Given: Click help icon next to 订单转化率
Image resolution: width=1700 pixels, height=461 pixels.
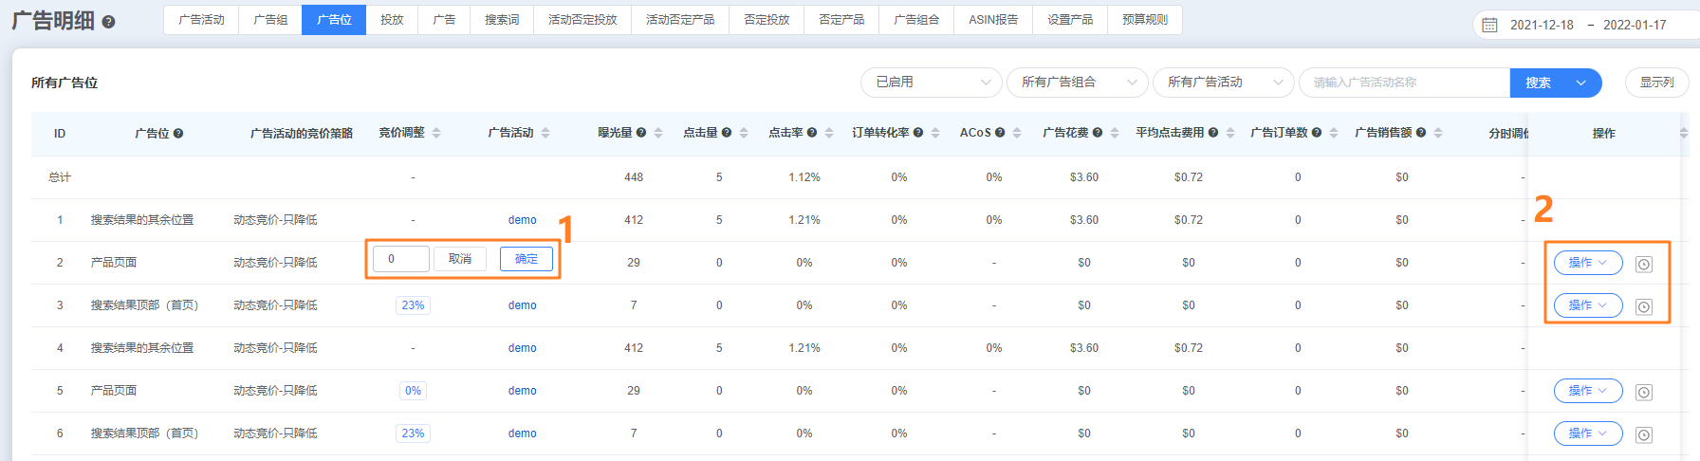Looking at the screenshot, I should [918, 133].
